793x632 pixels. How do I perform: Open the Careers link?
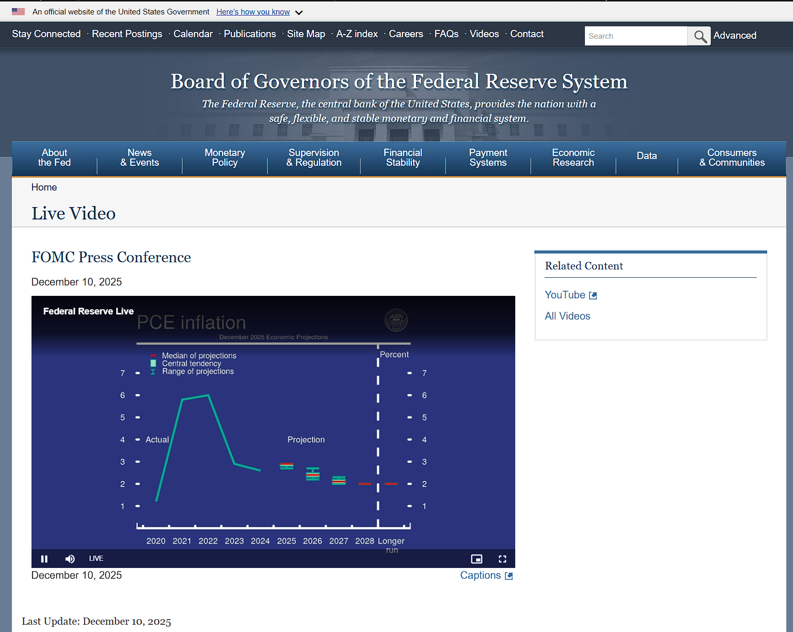(406, 34)
